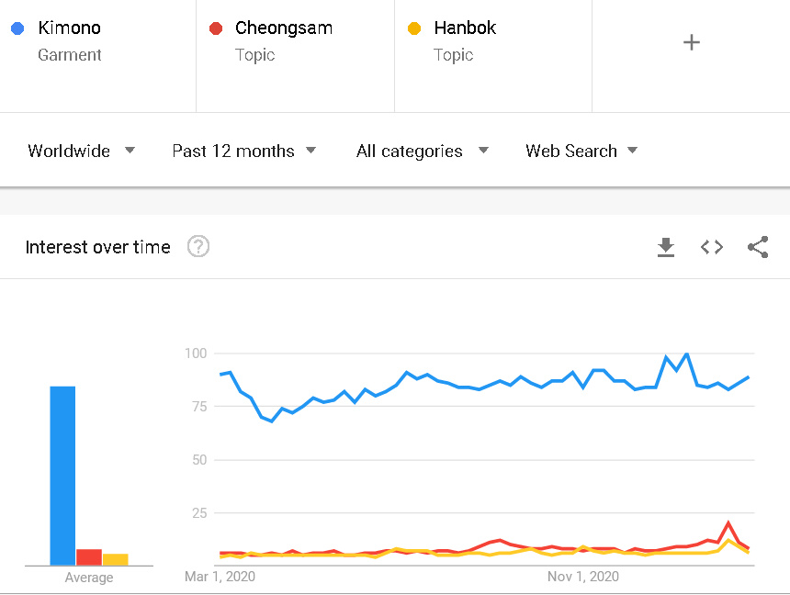This screenshot has height=595, width=790.
Task: Select the Kimono search term
Action: (69, 28)
